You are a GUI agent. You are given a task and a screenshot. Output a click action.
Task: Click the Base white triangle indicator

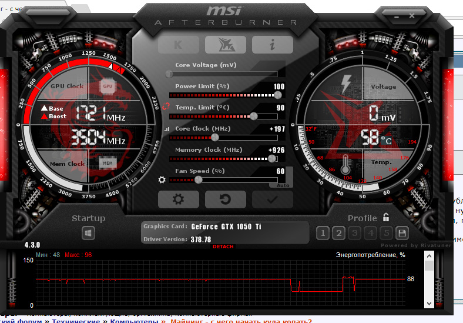click(44, 108)
